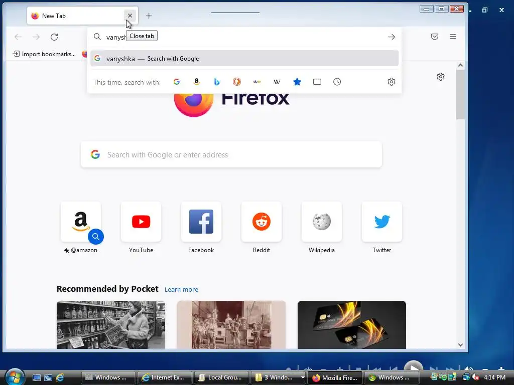This screenshot has height=385, width=514.
Task: Launch Internet Explorer from quick launch
Action: [60, 377]
